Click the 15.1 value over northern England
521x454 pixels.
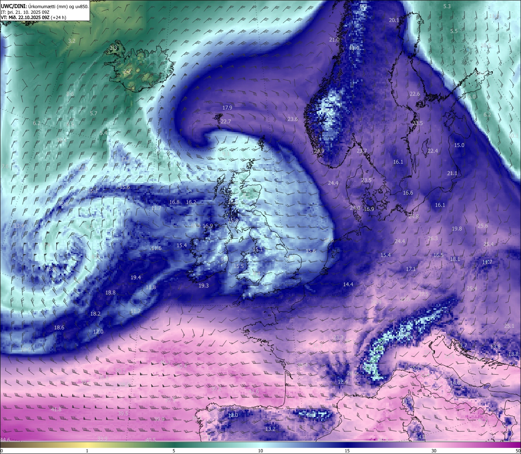point(258,249)
